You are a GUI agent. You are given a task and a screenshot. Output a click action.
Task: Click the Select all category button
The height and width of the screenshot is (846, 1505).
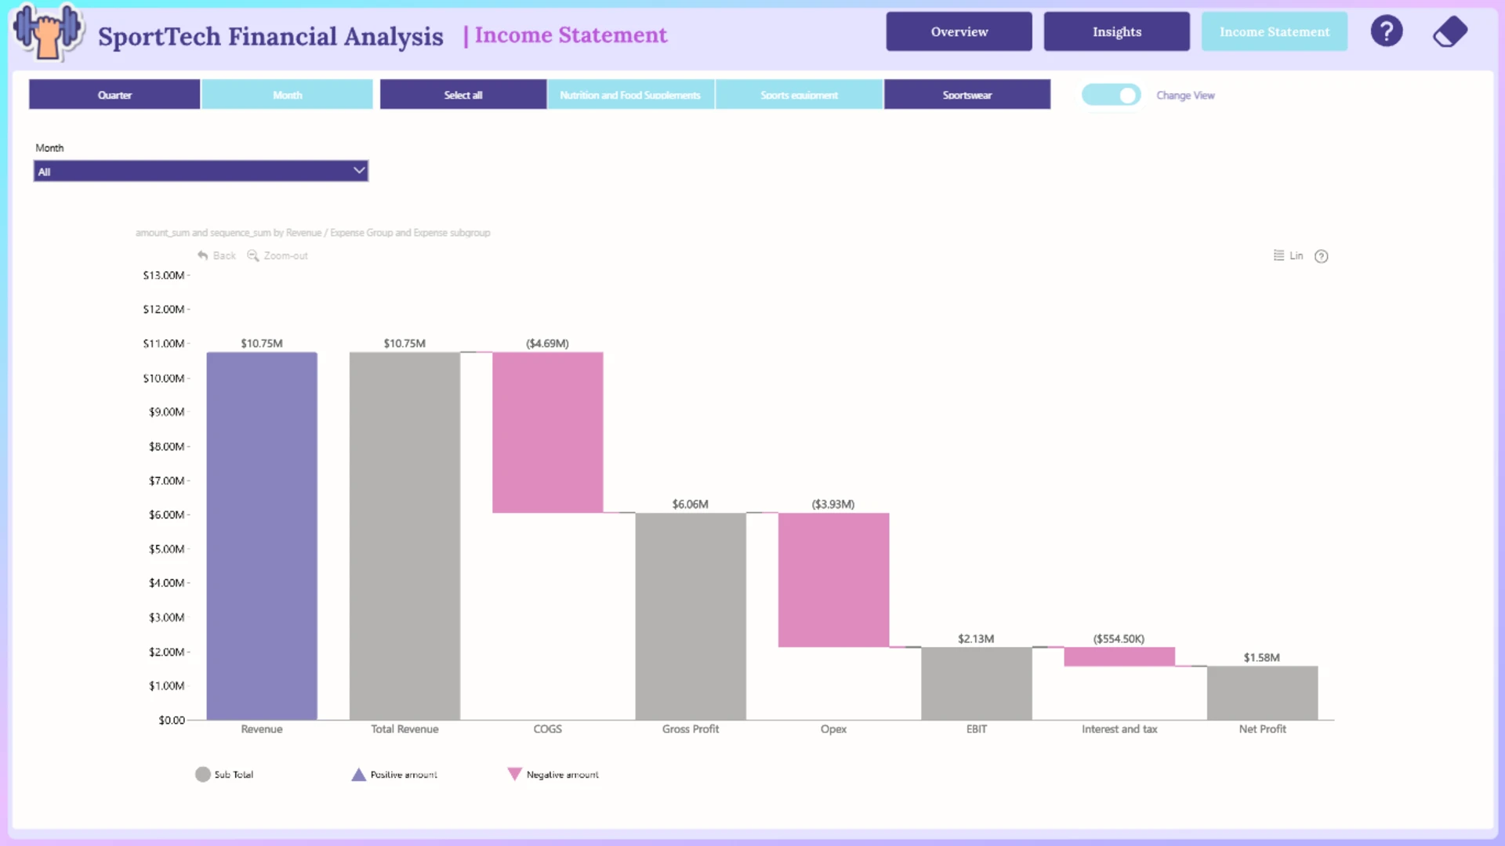pos(462,95)
